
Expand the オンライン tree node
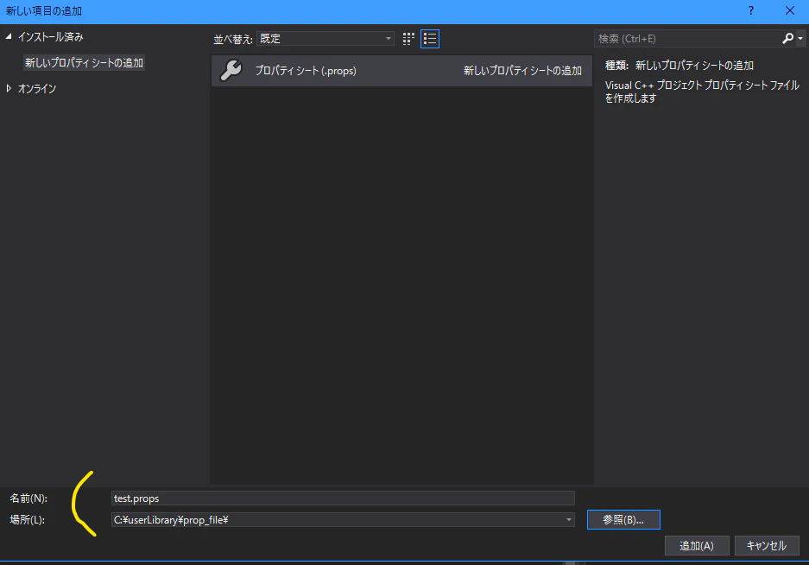click(x=9, y=88)
